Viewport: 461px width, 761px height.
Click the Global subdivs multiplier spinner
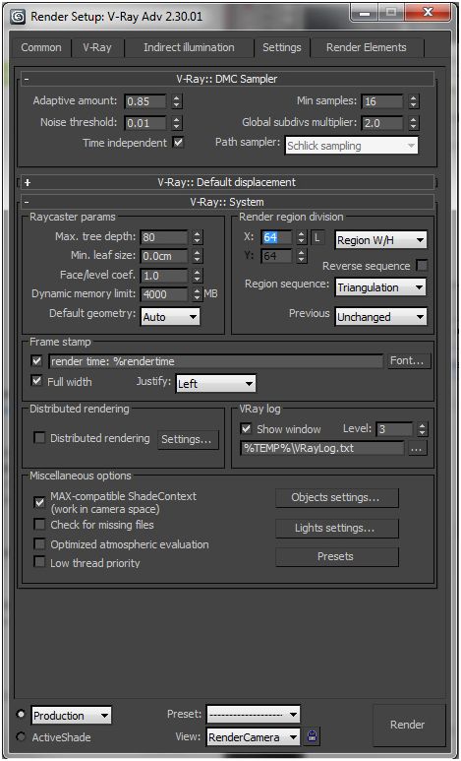coord(413,122)
